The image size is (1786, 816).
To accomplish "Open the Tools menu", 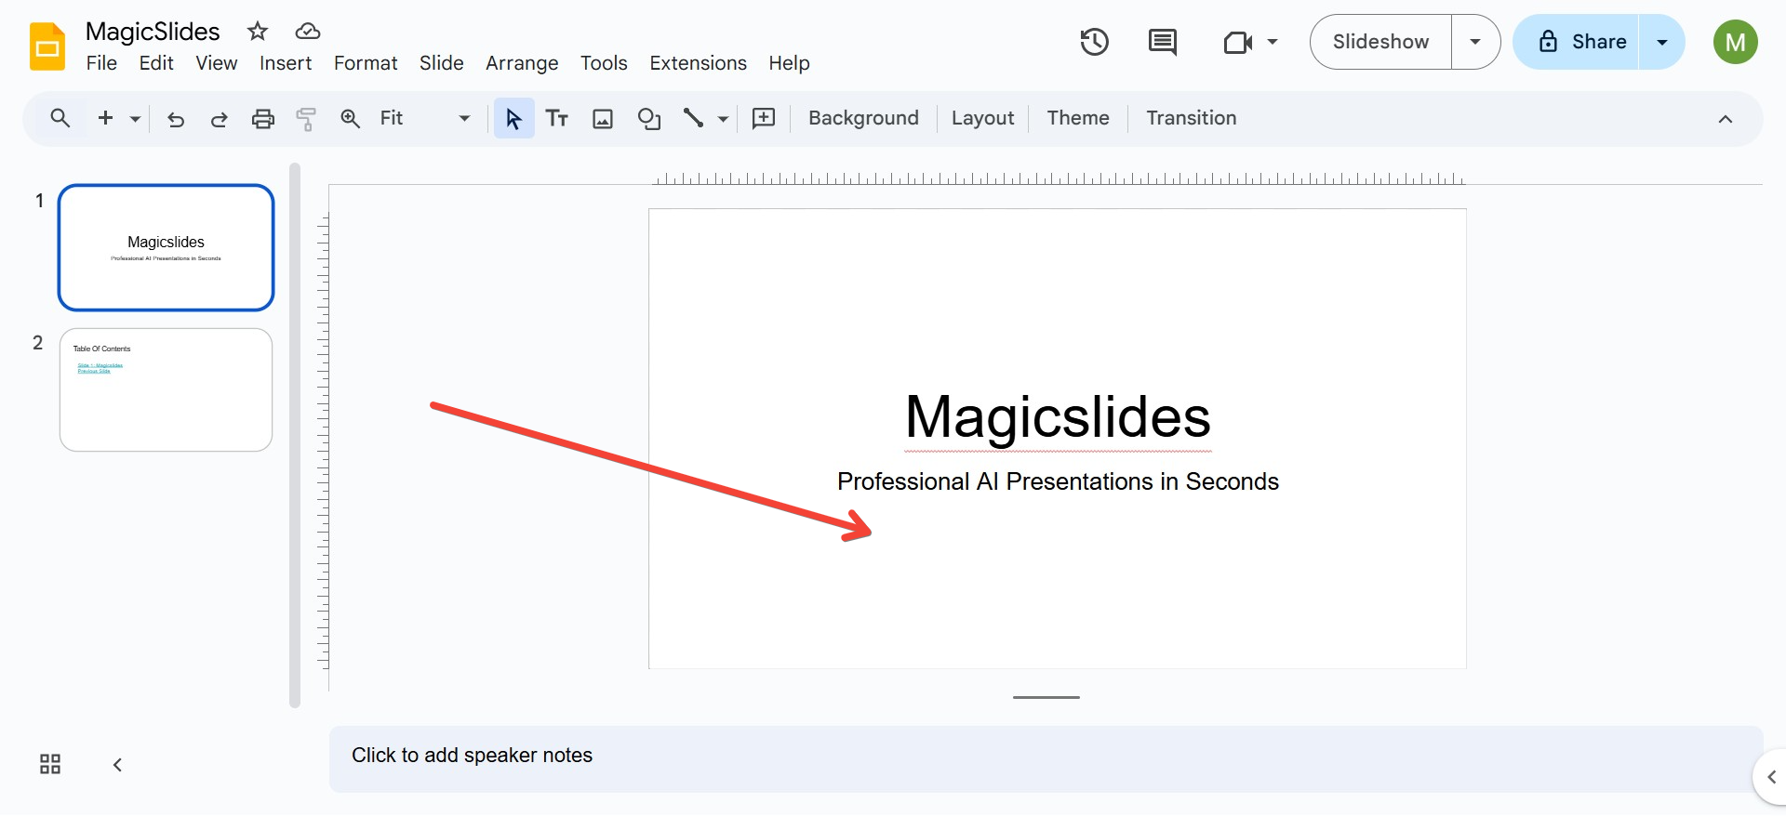I will (x=604, y=63).
